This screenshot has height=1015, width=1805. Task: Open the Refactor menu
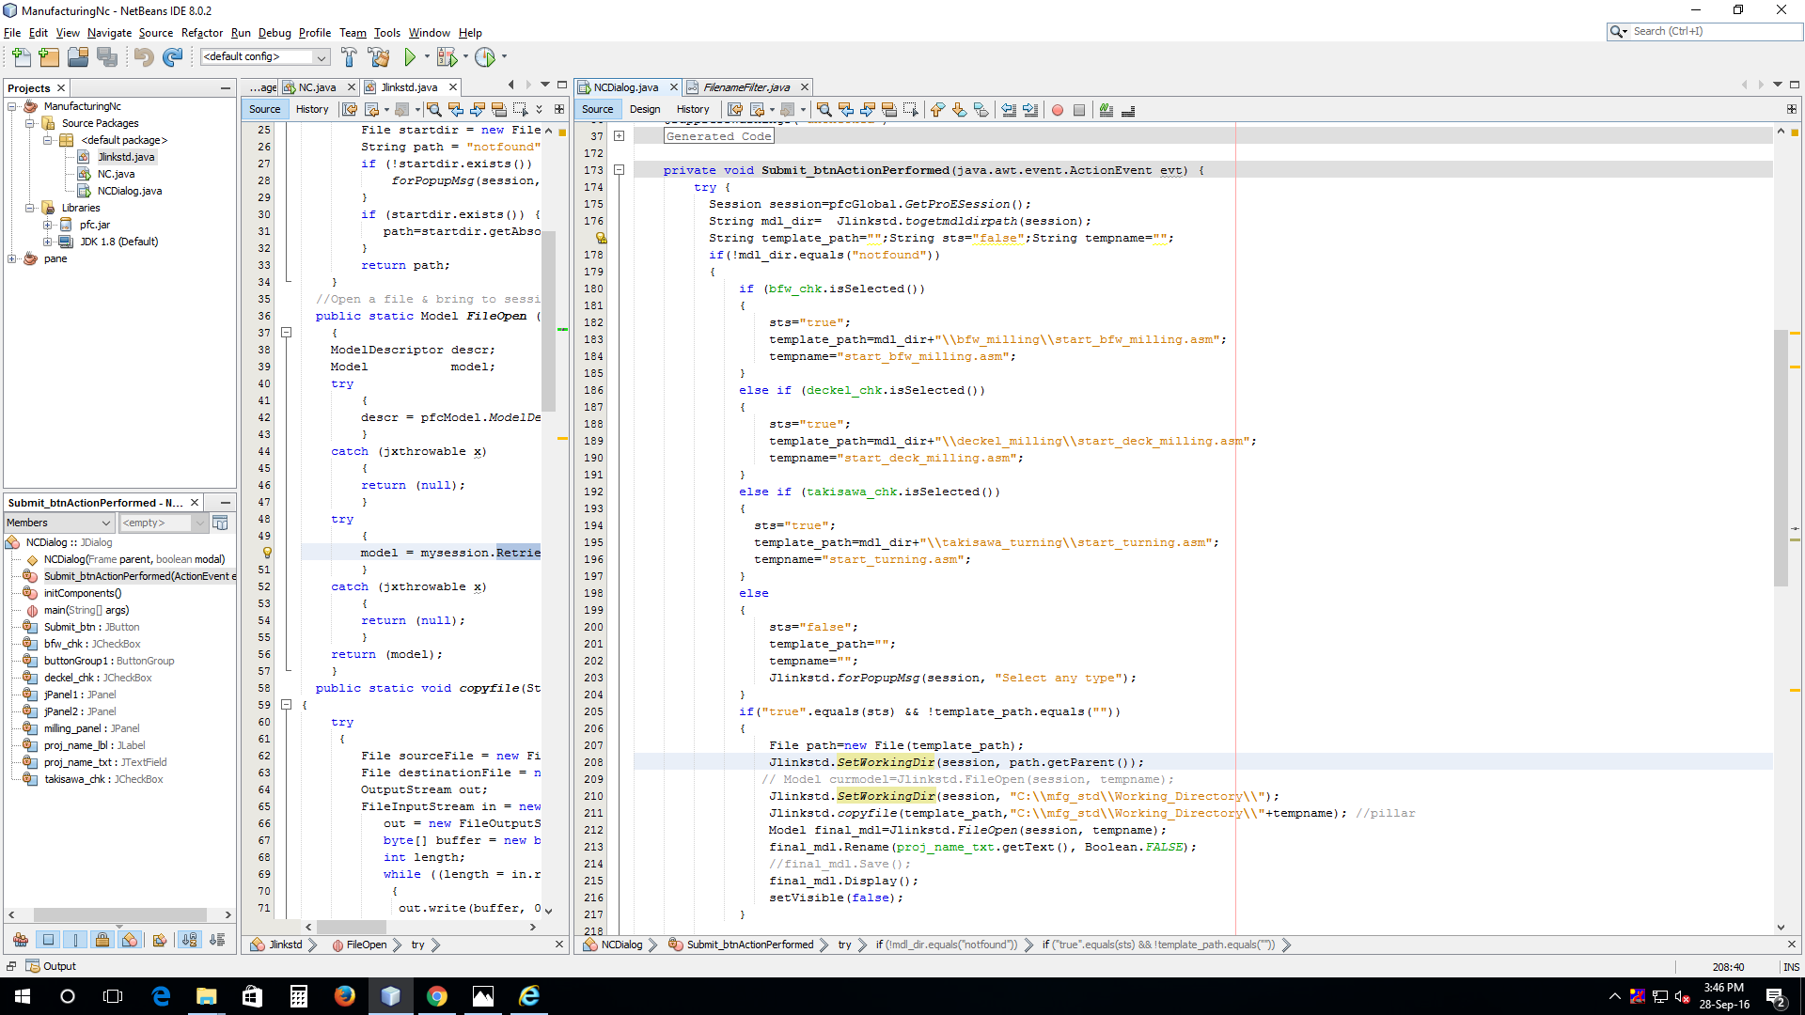click(x=202, y=33)
